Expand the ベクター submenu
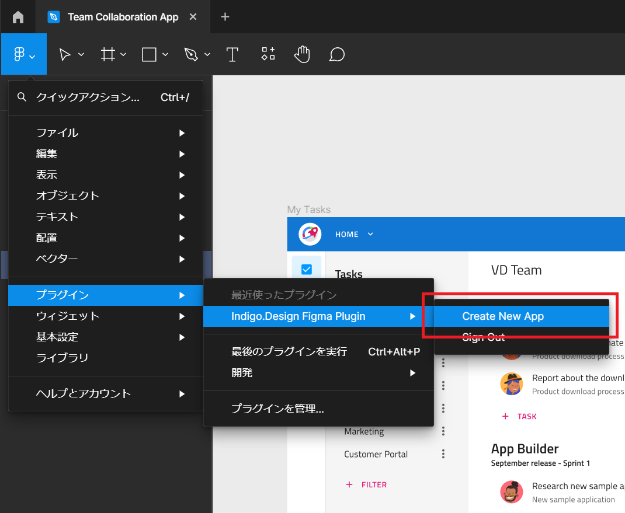 coord(106,259)
